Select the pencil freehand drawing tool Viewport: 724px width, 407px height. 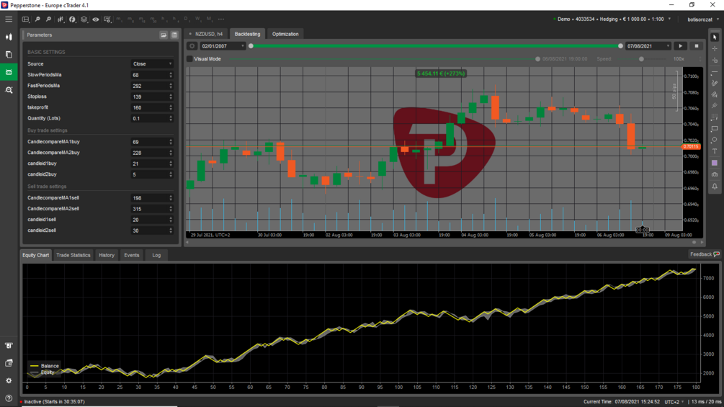tap(715, 83)
